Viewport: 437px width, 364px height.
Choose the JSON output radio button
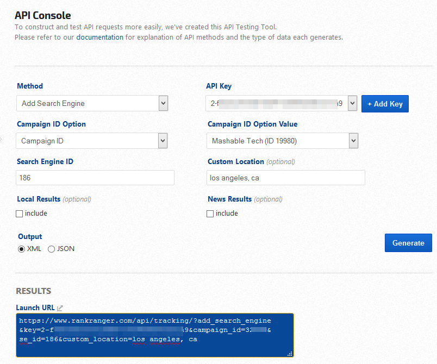(52, 249)
